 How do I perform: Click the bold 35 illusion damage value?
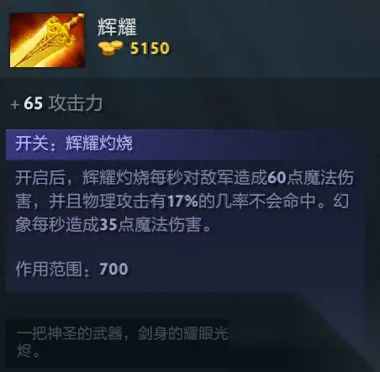[108, 224]
